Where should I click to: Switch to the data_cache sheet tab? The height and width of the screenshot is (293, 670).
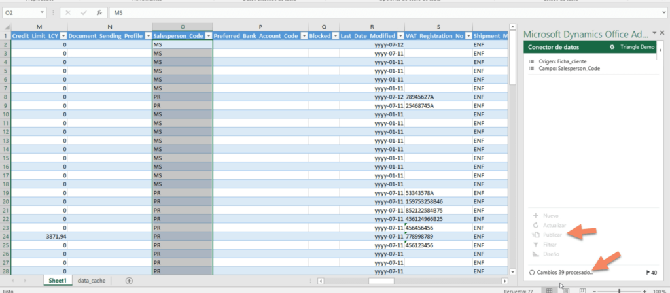pos(91,281)
